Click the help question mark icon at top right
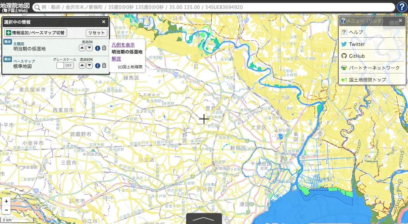The width and height of the screenshot is (408, 224). tap(402, 7)
